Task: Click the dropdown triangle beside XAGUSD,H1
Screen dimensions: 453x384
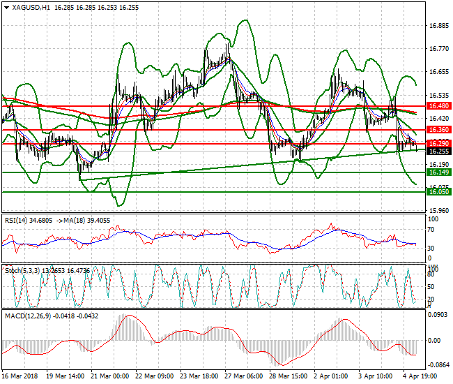Action: [6, 6]
